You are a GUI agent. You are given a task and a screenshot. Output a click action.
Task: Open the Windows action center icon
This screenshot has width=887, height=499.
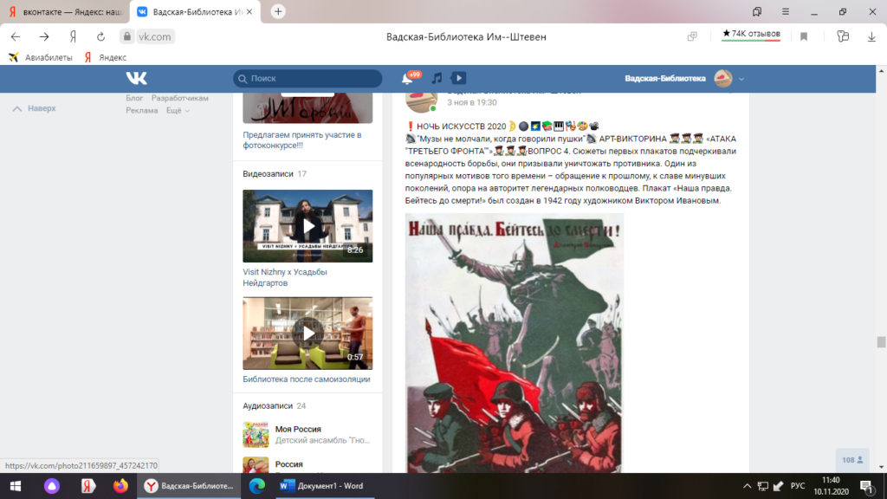866,486
